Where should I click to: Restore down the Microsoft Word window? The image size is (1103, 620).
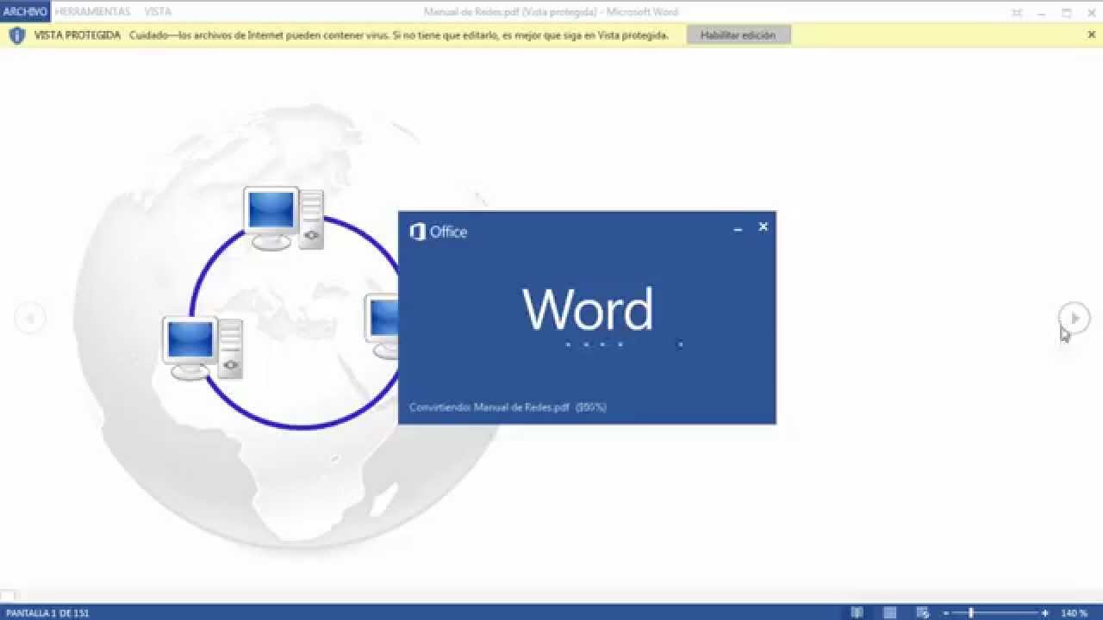pyautogui.click(x=1067, y=12)
